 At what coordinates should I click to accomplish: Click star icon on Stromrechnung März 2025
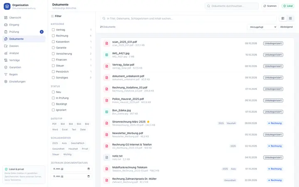(148, 122)
